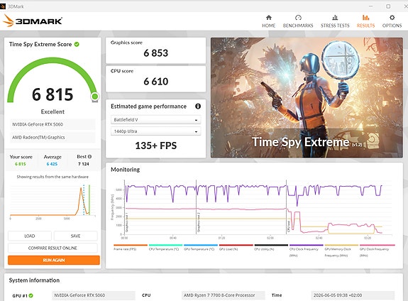The height and width of the screenshot is (301, 408).
Task: Click the 3DMark title bar app icon
Action: click(x=3, y=6)
